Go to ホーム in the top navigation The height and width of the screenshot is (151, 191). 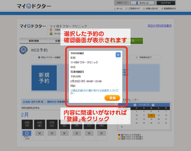(118, 9)
